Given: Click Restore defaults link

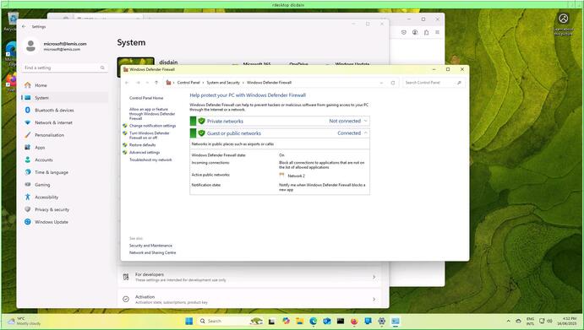Looking at the screenshot, I should click(142, 144).
